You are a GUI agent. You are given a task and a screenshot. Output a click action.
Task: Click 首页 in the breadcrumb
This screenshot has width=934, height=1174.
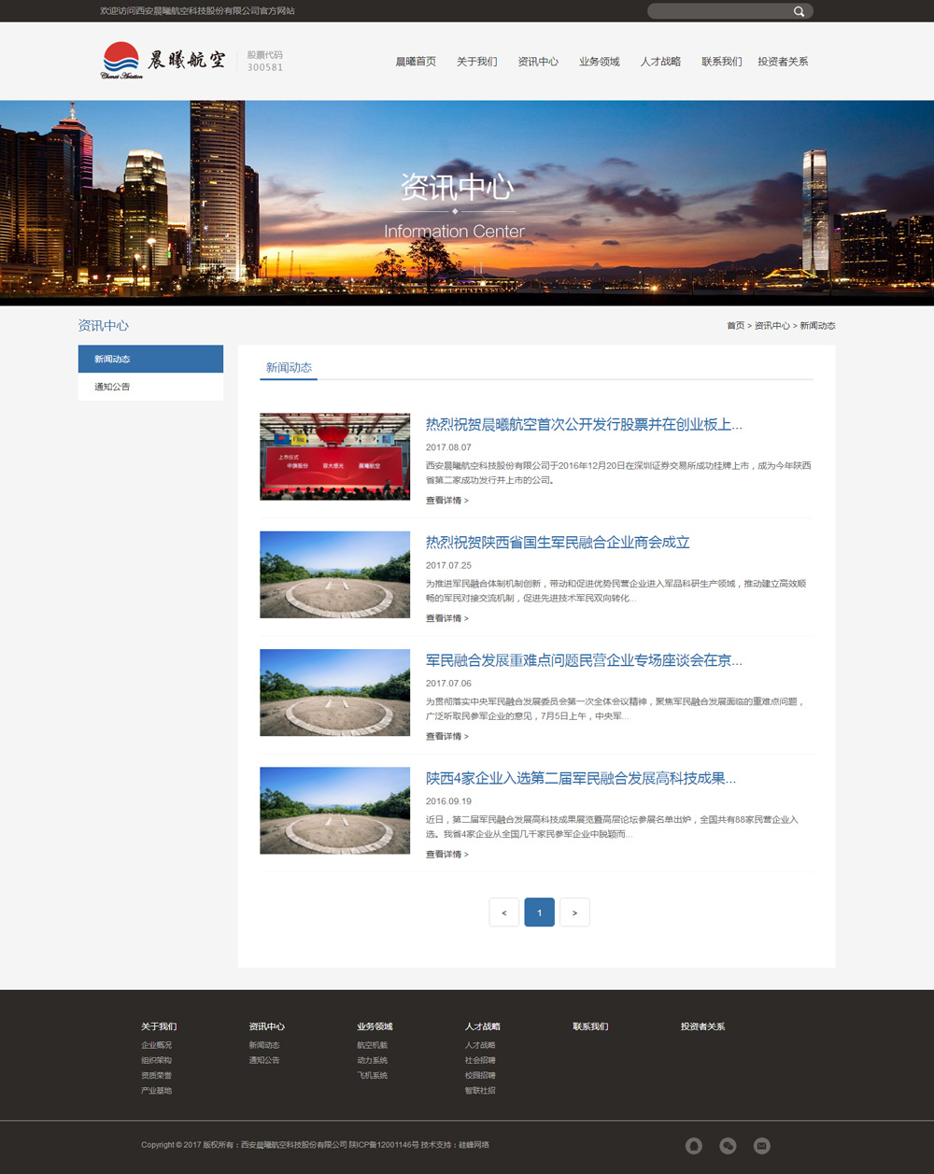pos(736,326)
